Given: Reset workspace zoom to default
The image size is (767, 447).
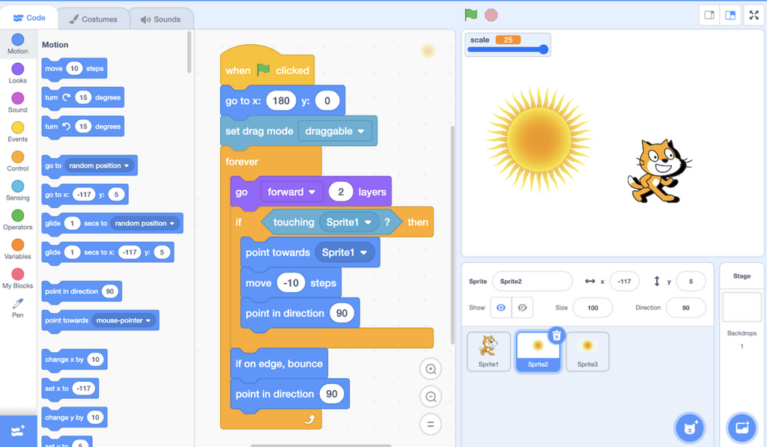Looking at the screenshot, I should 431,424.
